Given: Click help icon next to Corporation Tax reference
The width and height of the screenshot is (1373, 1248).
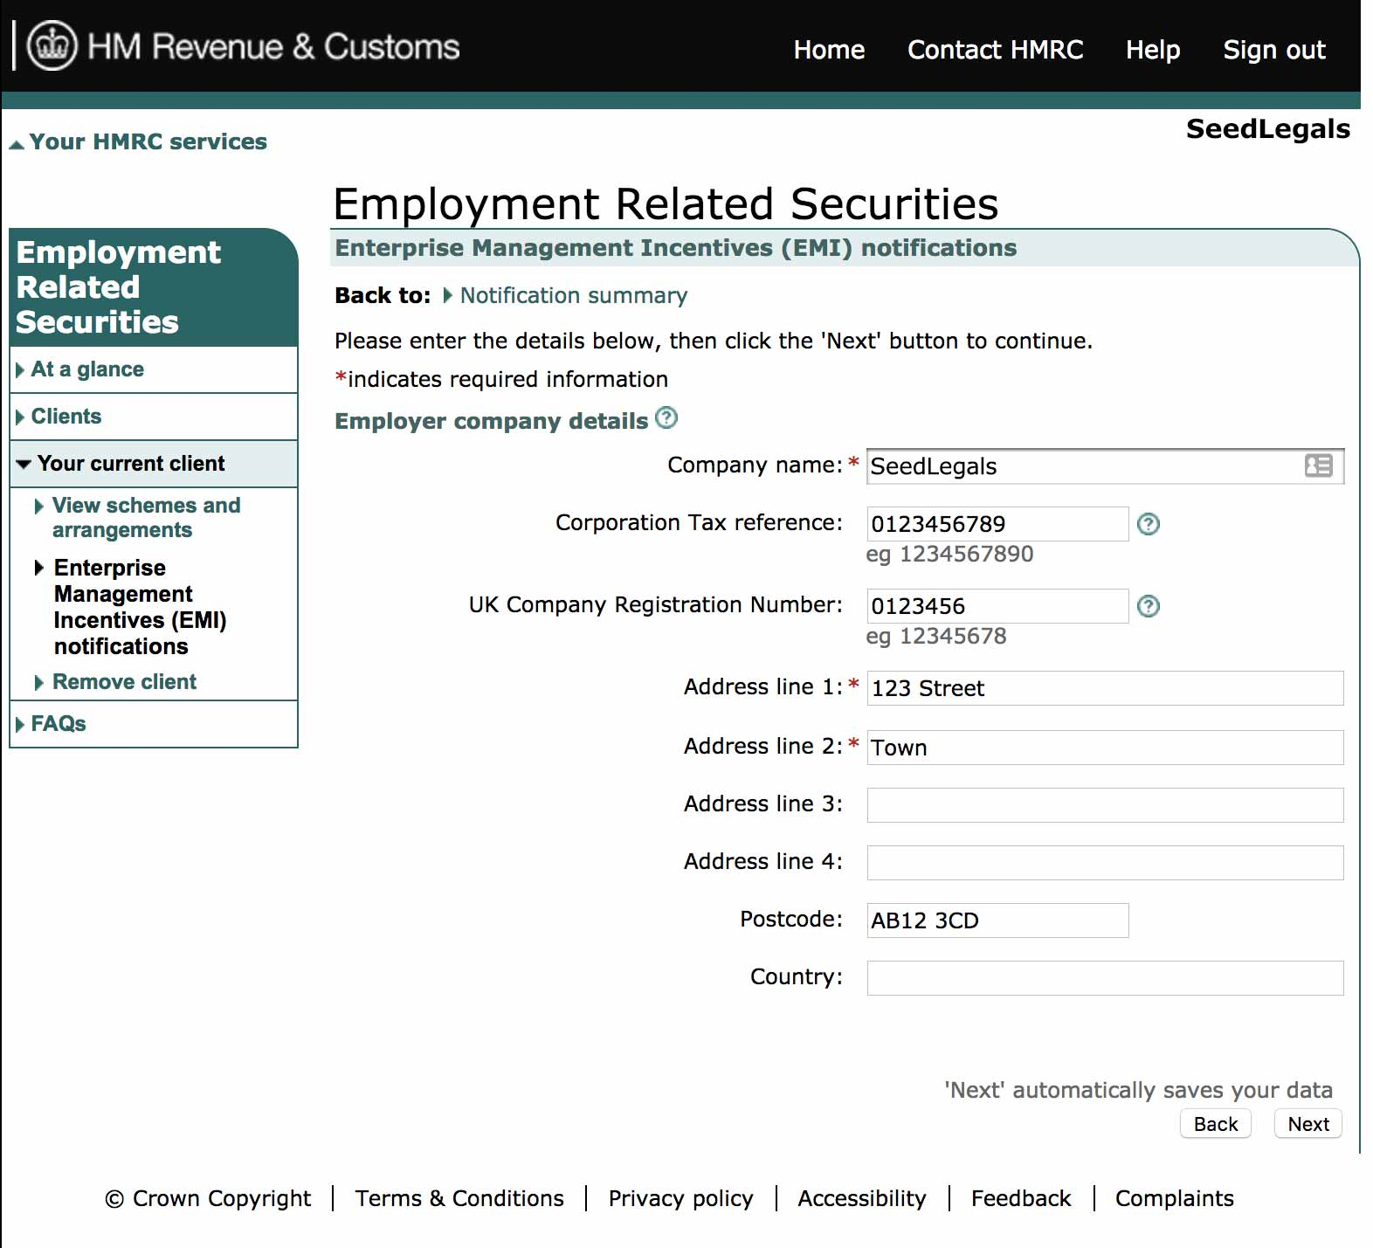Looking at the screenshot, I should point(1148,524).
